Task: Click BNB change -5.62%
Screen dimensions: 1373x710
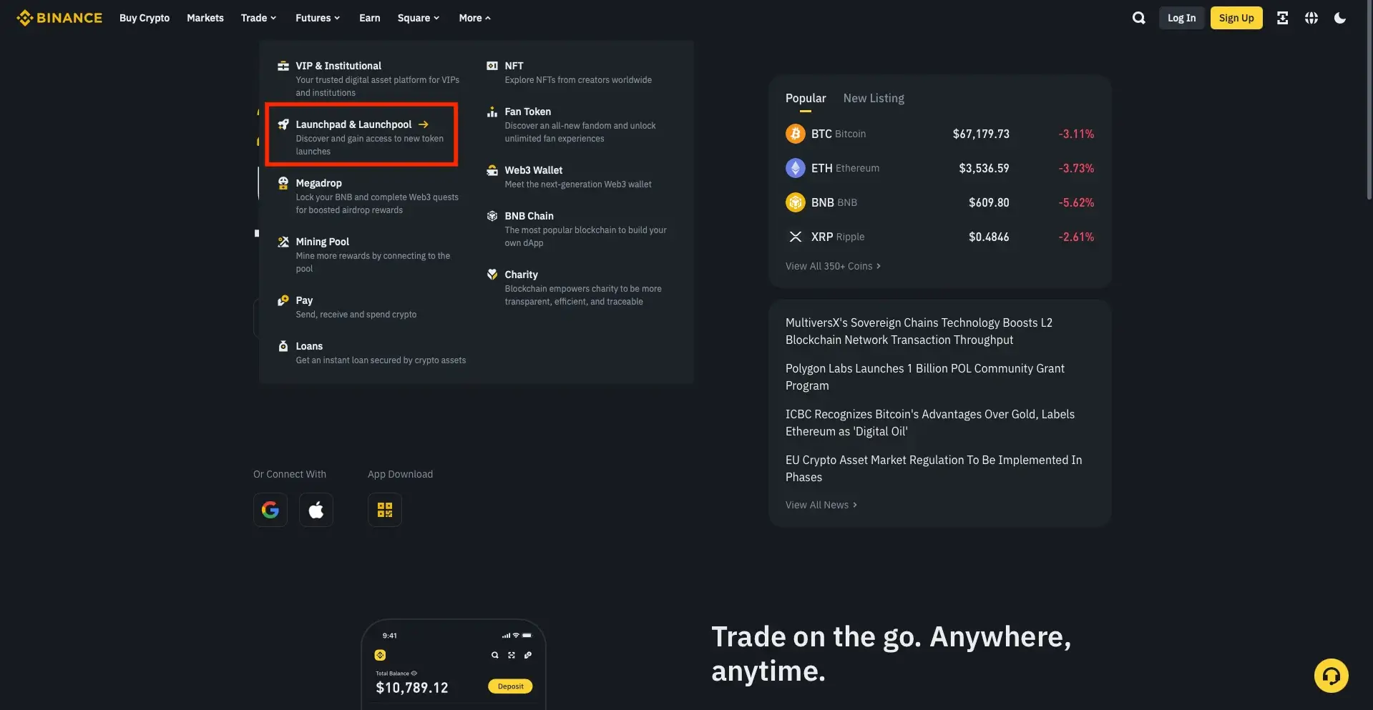Action: pos(1076,202)
